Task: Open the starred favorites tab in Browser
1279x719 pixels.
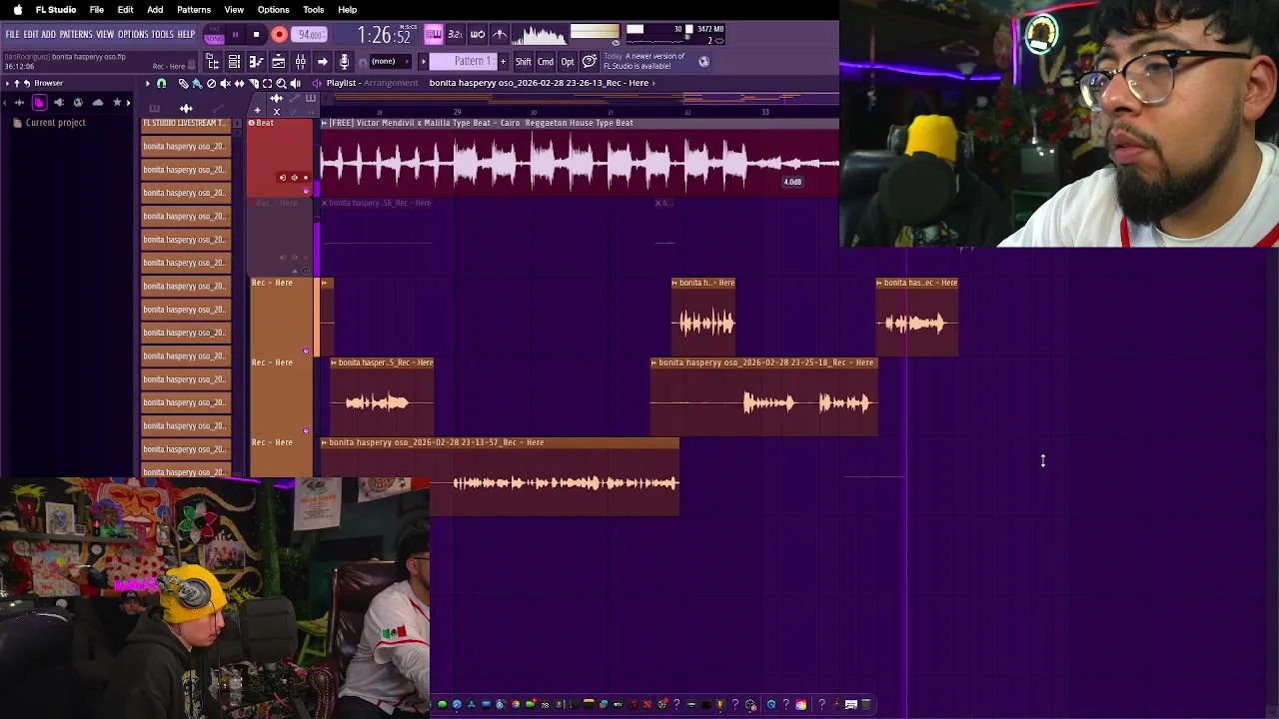Action: 117,103
